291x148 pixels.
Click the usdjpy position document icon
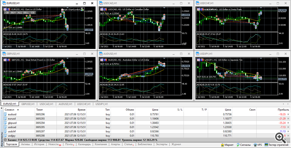(x=5, y=136)
